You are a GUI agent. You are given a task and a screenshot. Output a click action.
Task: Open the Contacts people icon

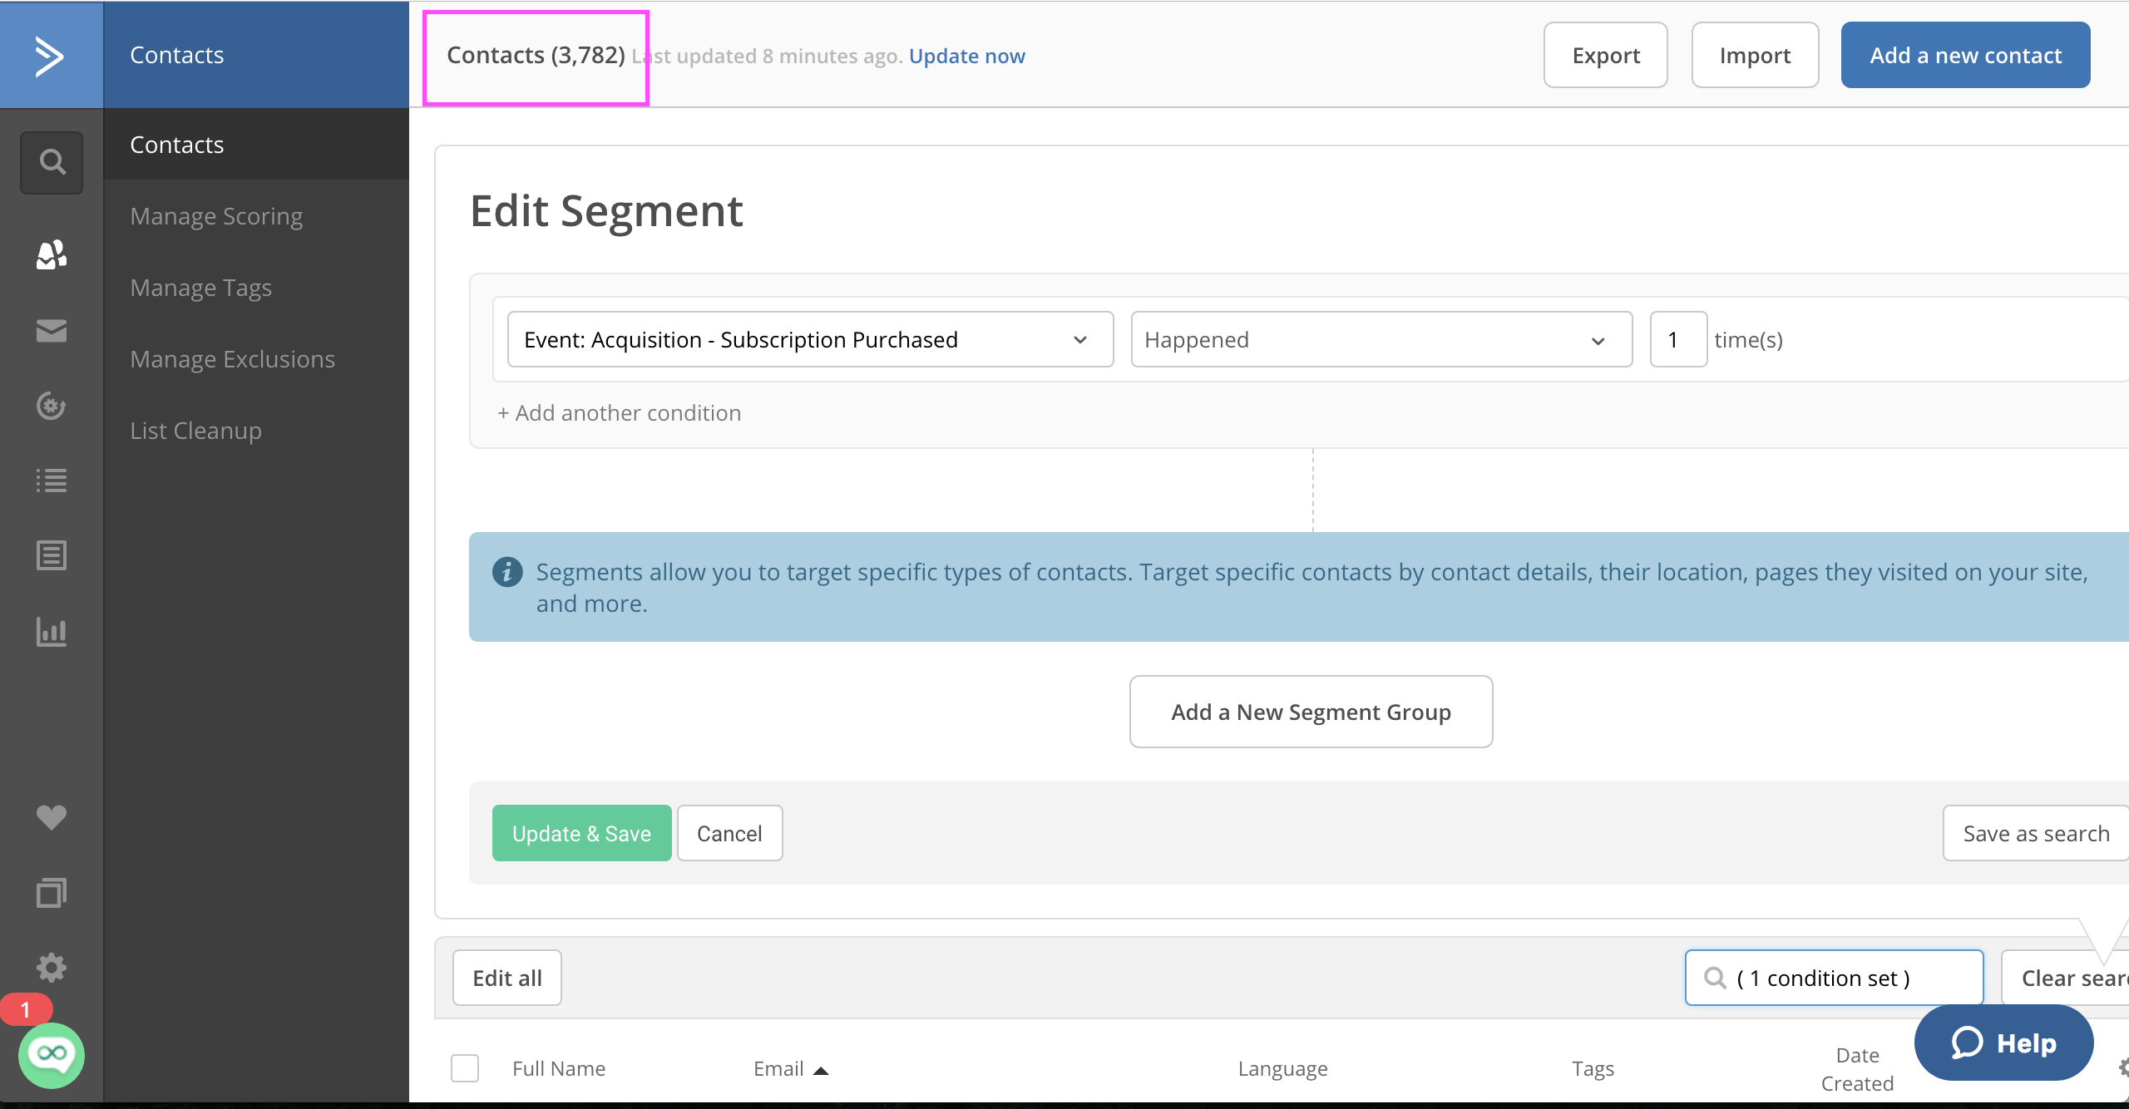[x=52, y=254]
